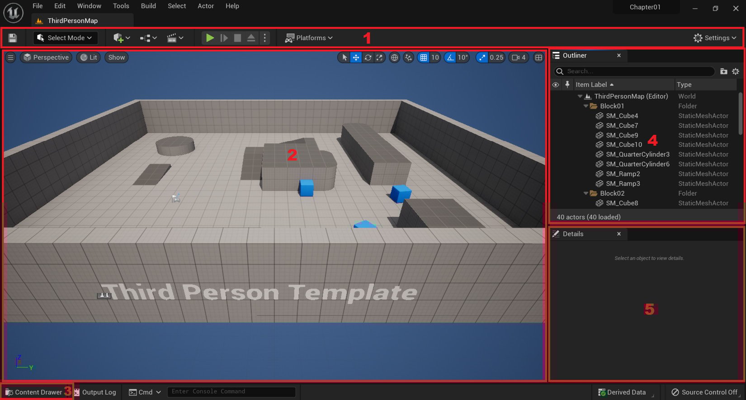
Task: Open the Blueprints toolbar dropdown
Action: coord(148,38)
